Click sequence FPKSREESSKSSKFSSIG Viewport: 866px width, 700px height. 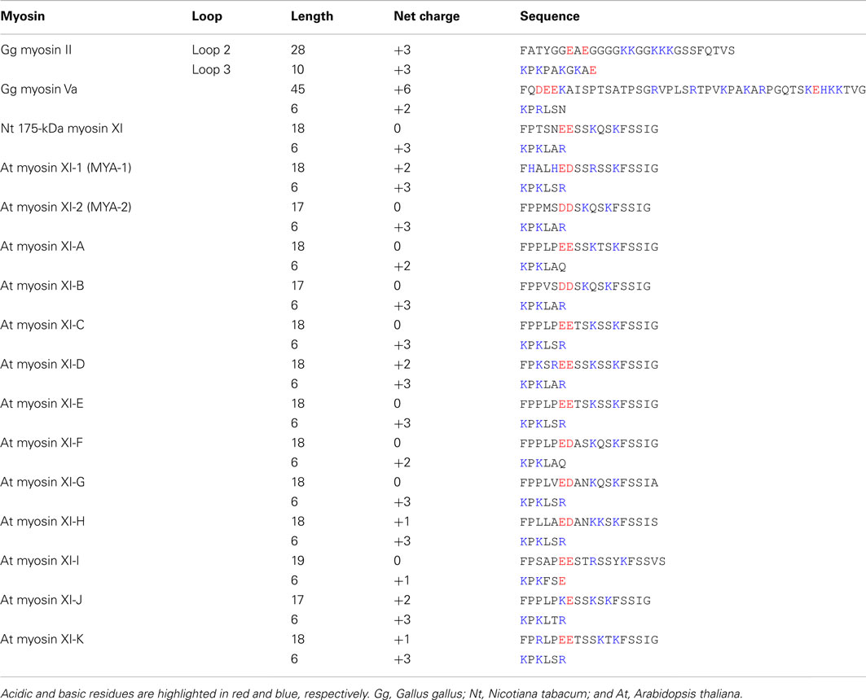click(x=589, y=365)
